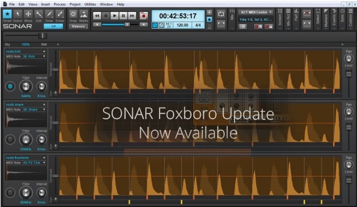Start playback with the Play button
The image size is (357, 207).
click(x=114, y=15)
